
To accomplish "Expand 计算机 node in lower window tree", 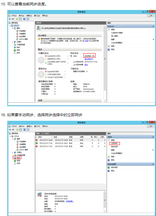I will (13, 153).
